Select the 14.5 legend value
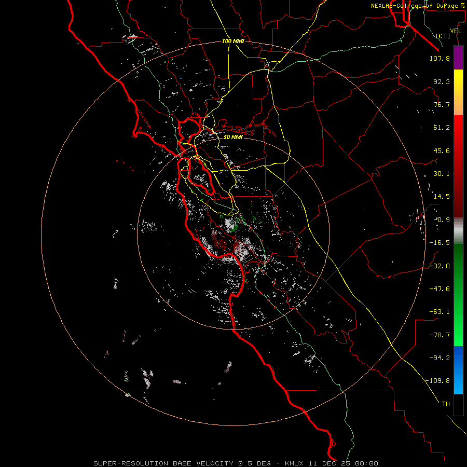Screen dimensions: 467x467 click(442, 197)
